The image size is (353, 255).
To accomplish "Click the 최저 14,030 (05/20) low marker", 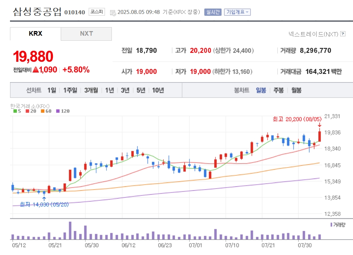I will point(44,204).
